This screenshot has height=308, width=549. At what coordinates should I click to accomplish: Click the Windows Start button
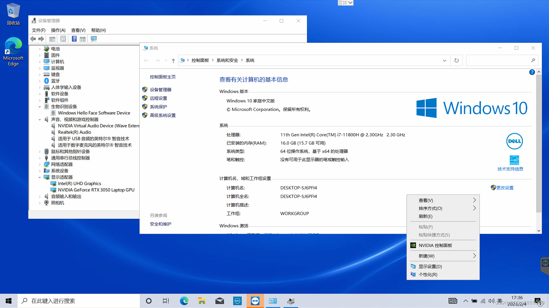click(9, 301)
